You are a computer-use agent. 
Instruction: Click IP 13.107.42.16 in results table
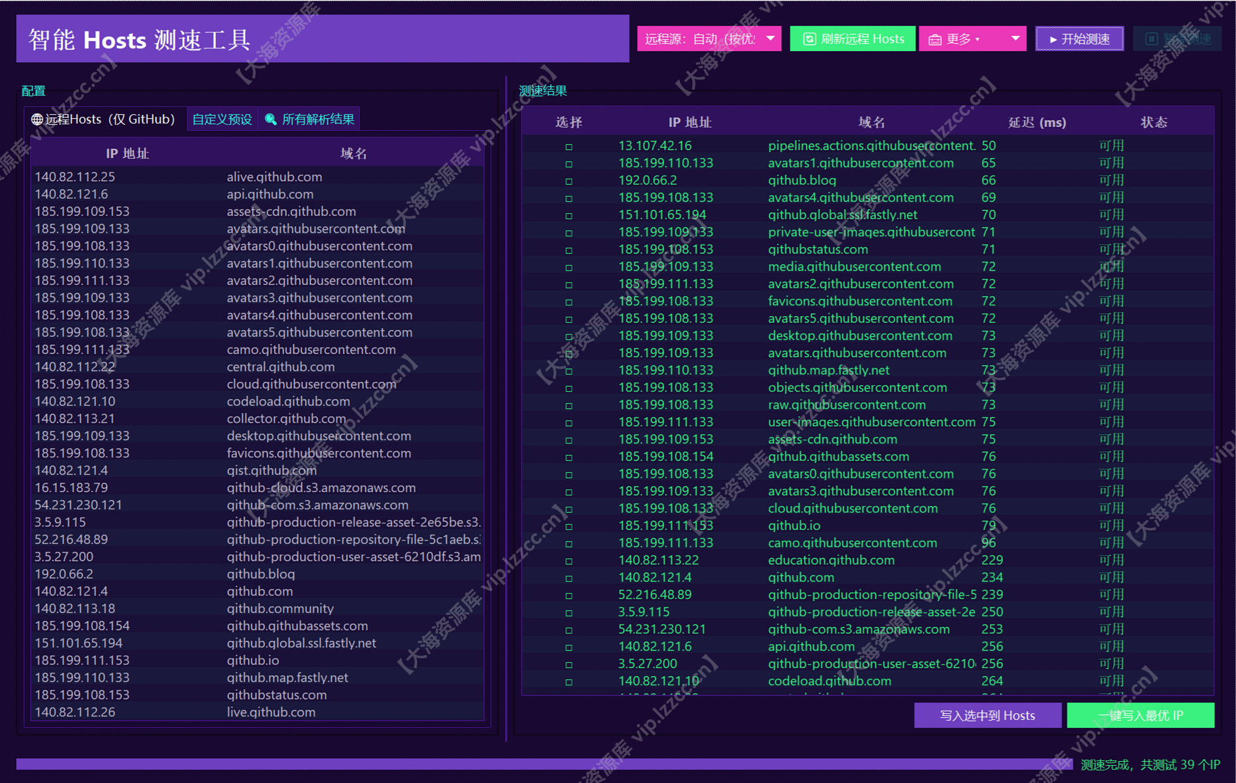tap(655, 145)
